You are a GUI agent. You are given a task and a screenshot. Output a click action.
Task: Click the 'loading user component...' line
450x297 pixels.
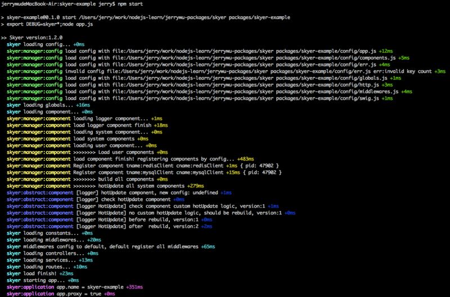tap(82, 146)
